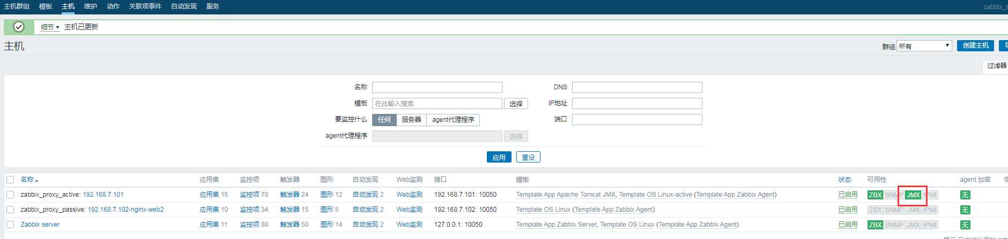Click 选择 button next to 模板 field

point(516,104)
